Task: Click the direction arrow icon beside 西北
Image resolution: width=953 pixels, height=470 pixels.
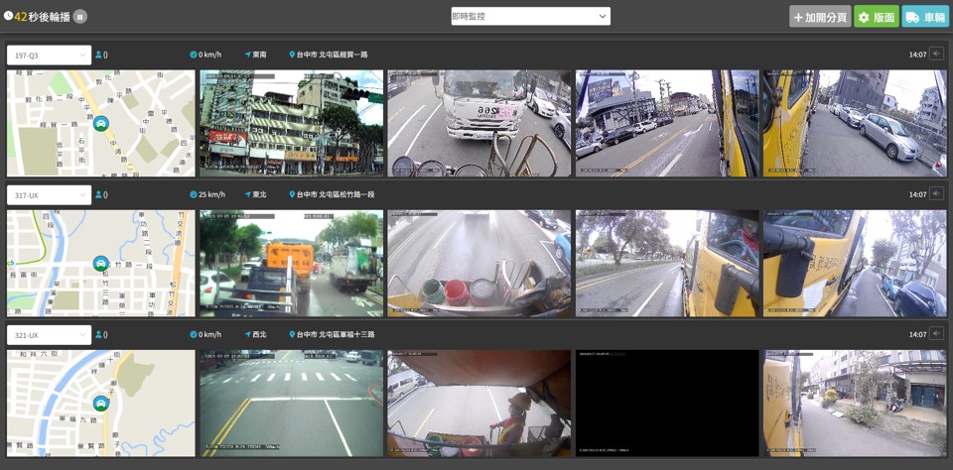Action: tap(248, 335)
